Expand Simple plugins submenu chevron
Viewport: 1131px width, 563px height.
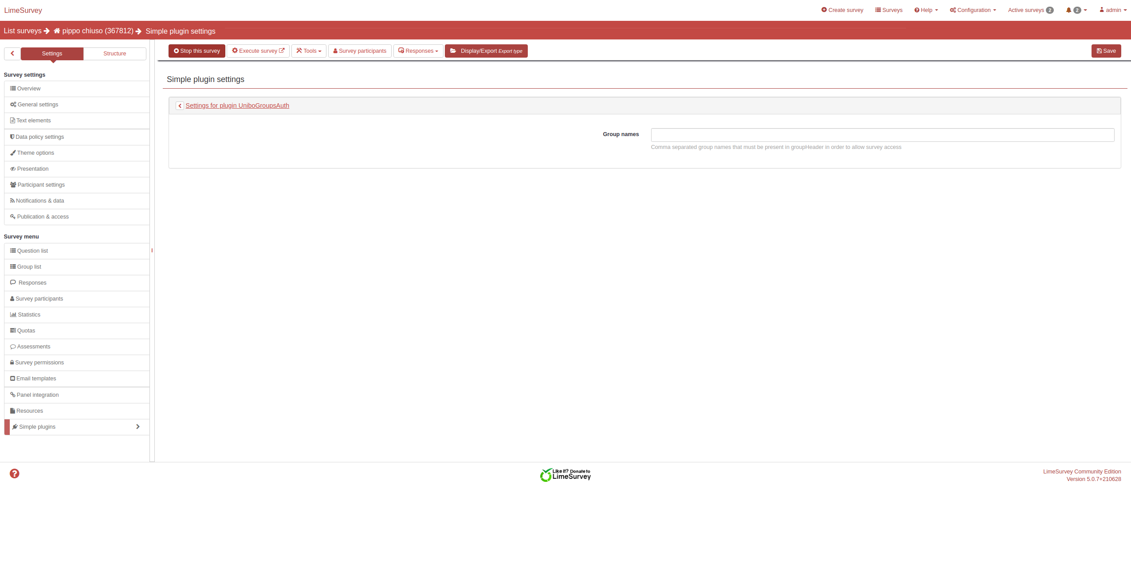(x=138, y=427)
